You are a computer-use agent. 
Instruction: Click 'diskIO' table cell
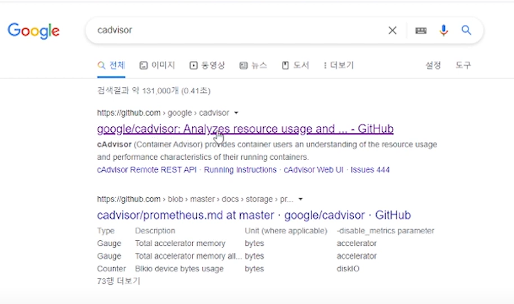(x=348, y=269)
